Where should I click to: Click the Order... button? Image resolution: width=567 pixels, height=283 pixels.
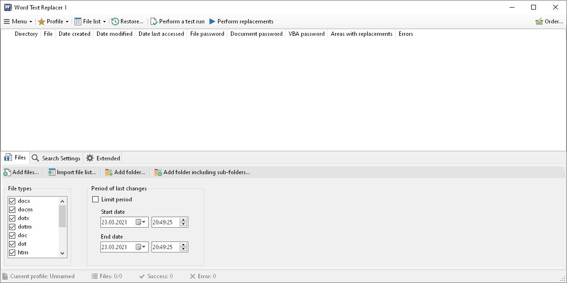(x=549, y=21)
